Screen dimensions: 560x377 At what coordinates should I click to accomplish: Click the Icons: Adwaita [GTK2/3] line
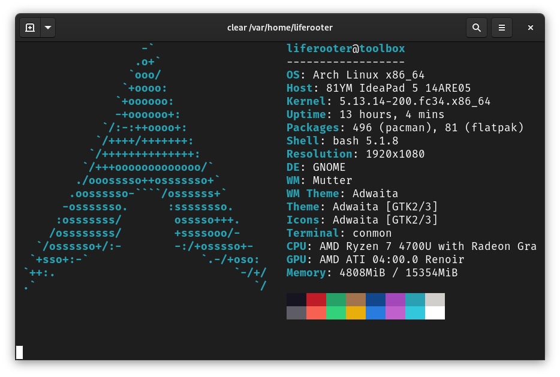pyautogui.click(x=362, y=221)
